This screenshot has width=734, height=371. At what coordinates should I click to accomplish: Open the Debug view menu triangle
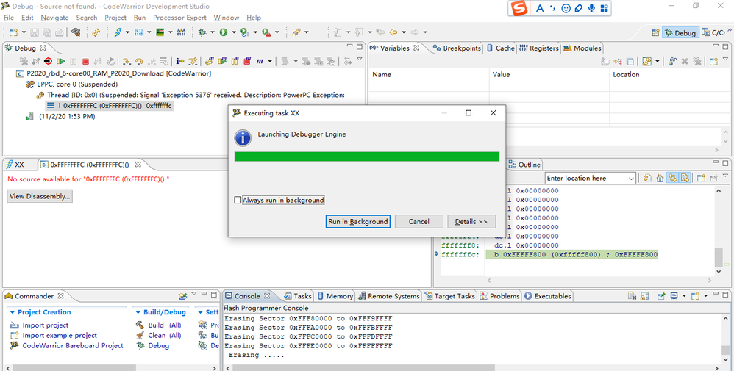pyautogui.click(x=360, y=60)
